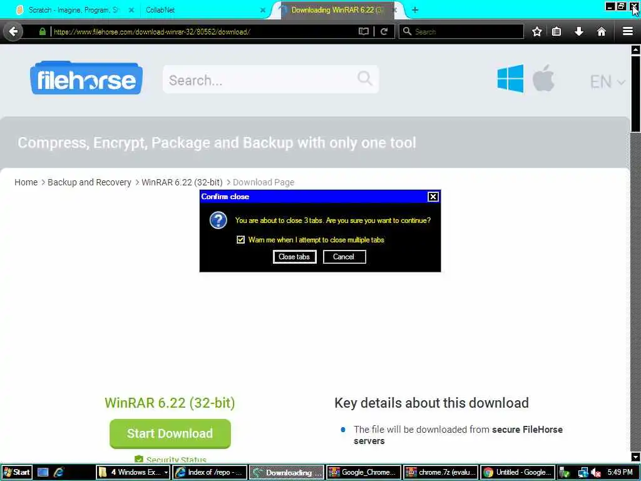Switch to the Scratch tab
The width and height of the screenshot is (641, 481).
pos(74,10)
